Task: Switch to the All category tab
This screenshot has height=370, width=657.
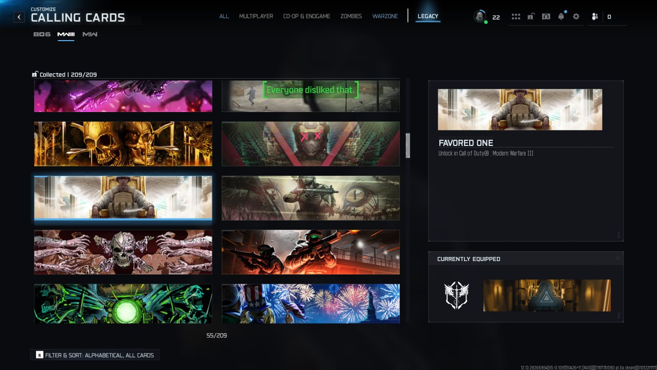Action: 224,16
